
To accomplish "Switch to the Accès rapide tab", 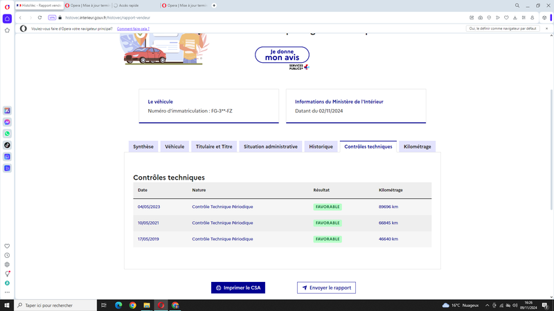I will click(136, 6).
